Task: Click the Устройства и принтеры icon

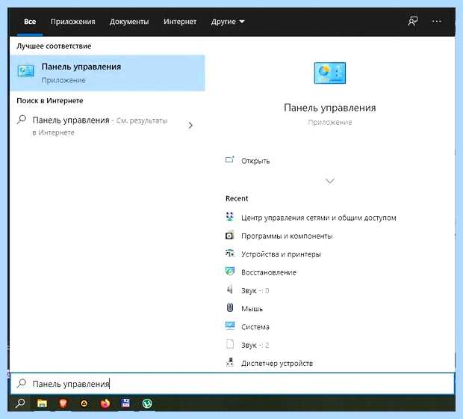Action: (230, 254)
